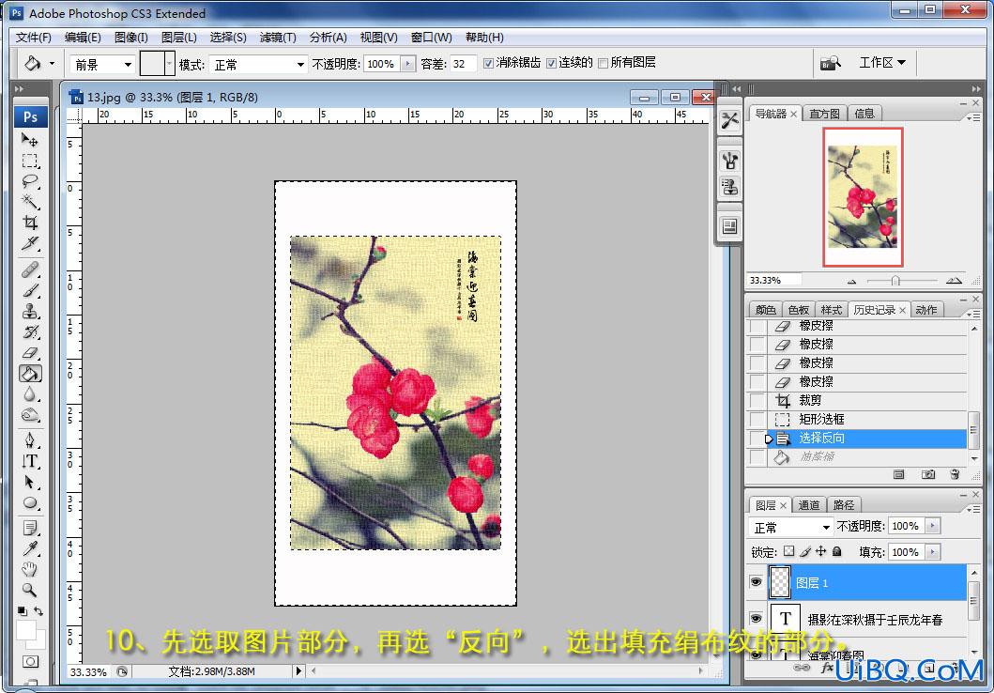Select the Pen tool
The image size is (994, 693).
tap(30, 440)
